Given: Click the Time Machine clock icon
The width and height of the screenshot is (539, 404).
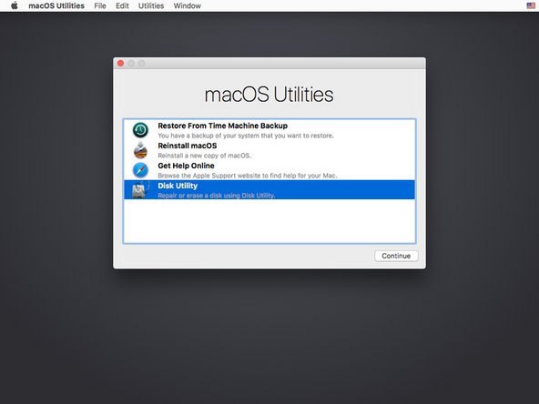Looking at the screenshot, I should pos(140,130).
